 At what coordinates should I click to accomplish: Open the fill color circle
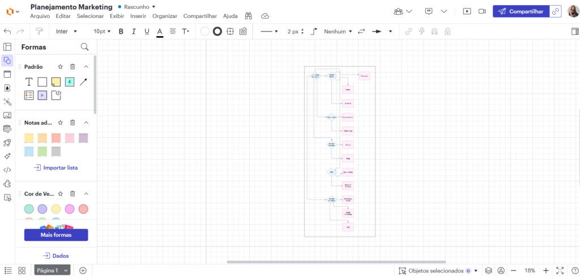tap(205, 31)
